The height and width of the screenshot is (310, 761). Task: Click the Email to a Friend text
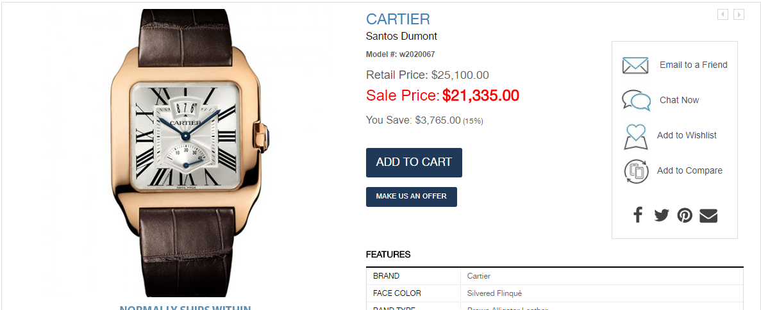point(694,65)
